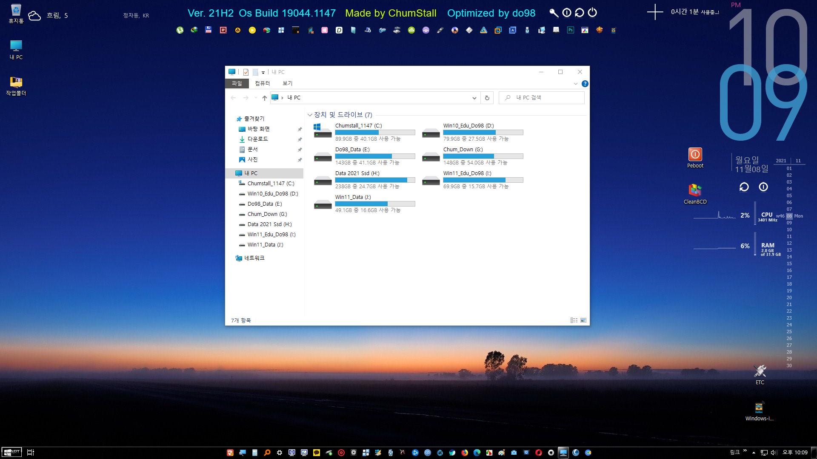Click the Up arrow in Explorer navigation
The width and height of the screenshot is (817, 459).
coord(264,98)
